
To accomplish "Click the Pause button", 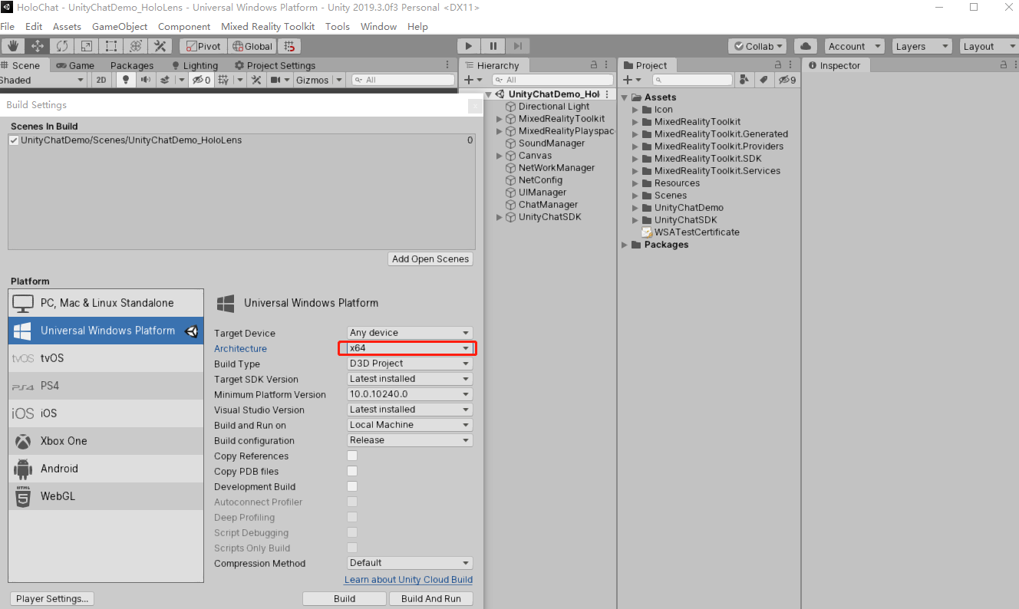I will tap(493, 47).
